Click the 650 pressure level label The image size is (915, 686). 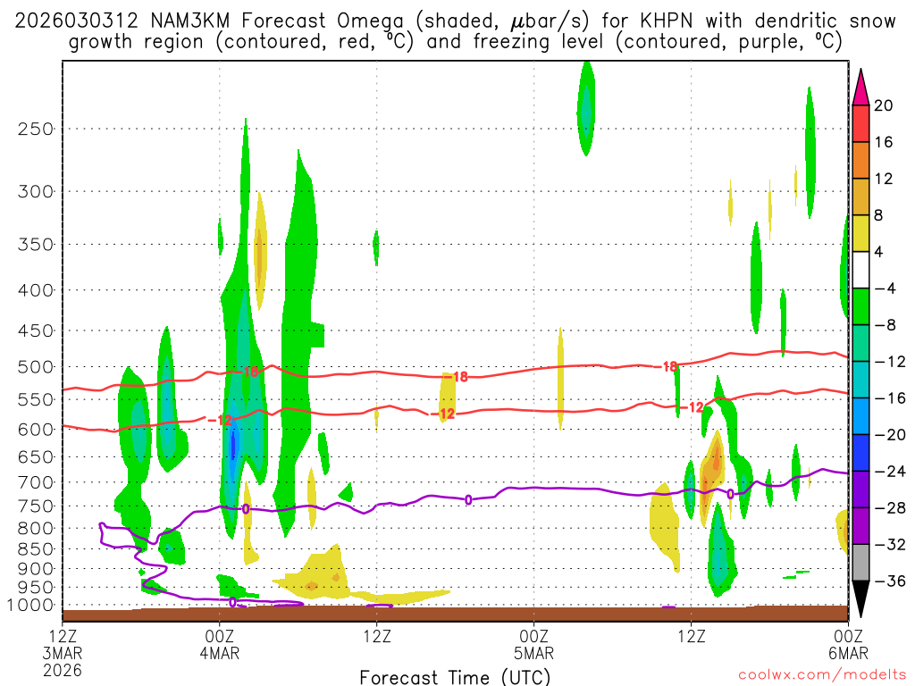(x=36, y=456)
